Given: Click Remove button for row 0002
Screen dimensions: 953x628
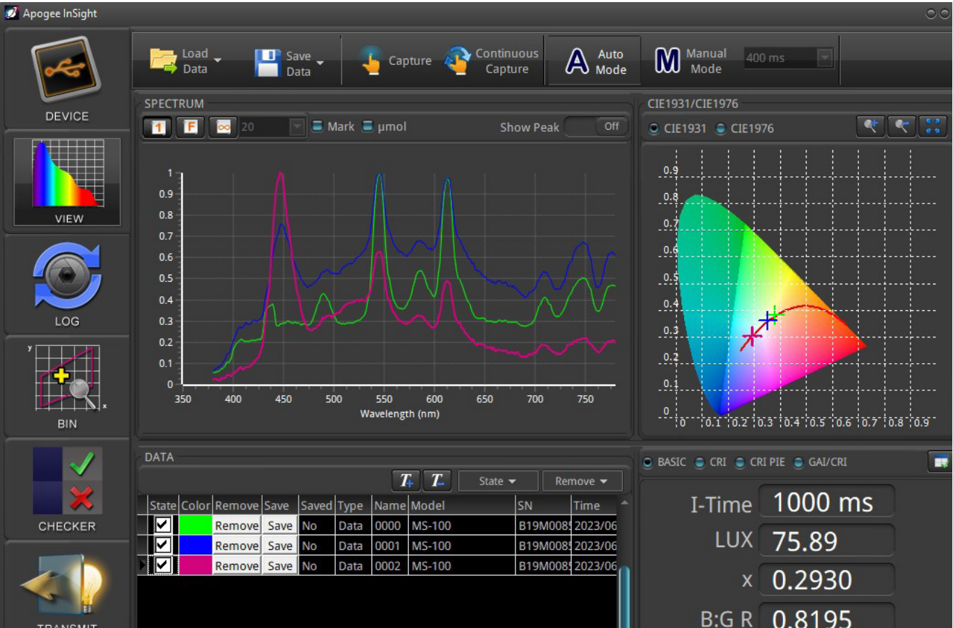Looking at the screenshot, I should [x=237, y=566].
